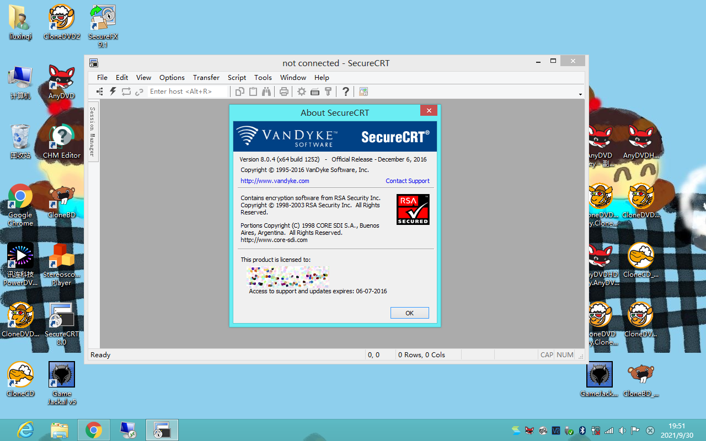Open Game Jackal v5 shortcut
The height and width of the screenshot is (441, 706).
[62, 384]
